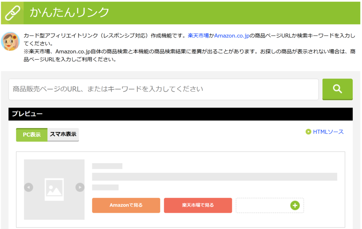Image resolution: width=362 pixels, height=229 pixels.
Task: Click the Amazonで見る button
Action: (126, 205)
